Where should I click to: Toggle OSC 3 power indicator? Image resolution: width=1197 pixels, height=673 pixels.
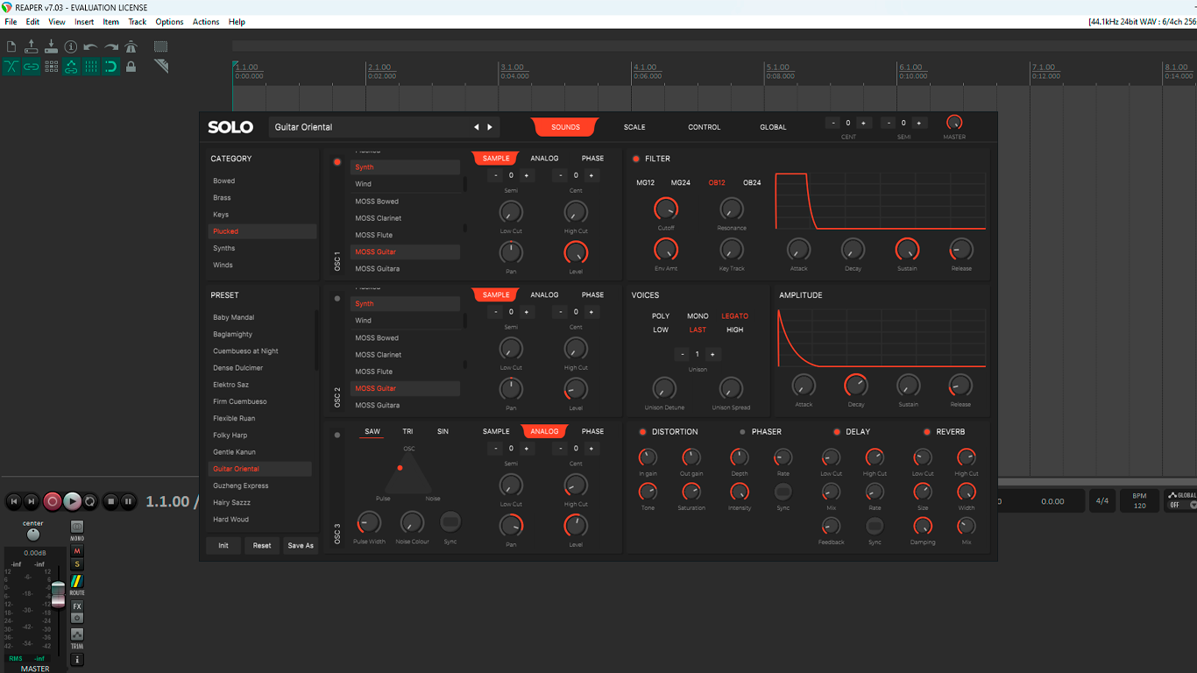(337, 435)
